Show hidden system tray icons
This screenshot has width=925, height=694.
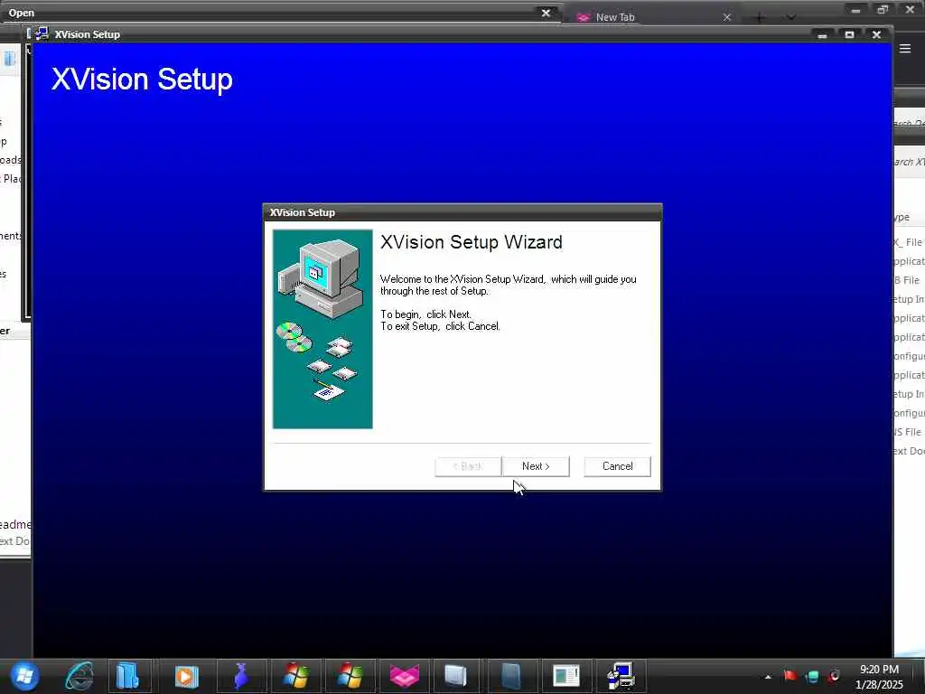pyautogui.click(x=768, y=676)
